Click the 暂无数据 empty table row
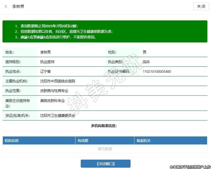The width and height of the screenshot is (211, 169). point(105,149)
